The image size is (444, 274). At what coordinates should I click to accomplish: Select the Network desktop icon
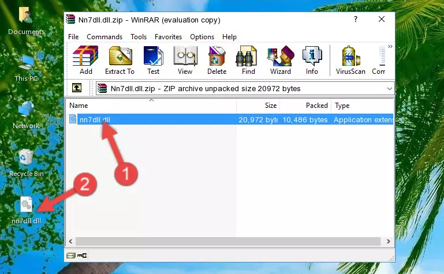(x=26, y=115)
